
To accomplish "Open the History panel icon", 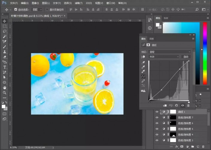I will tap(150, 20).
